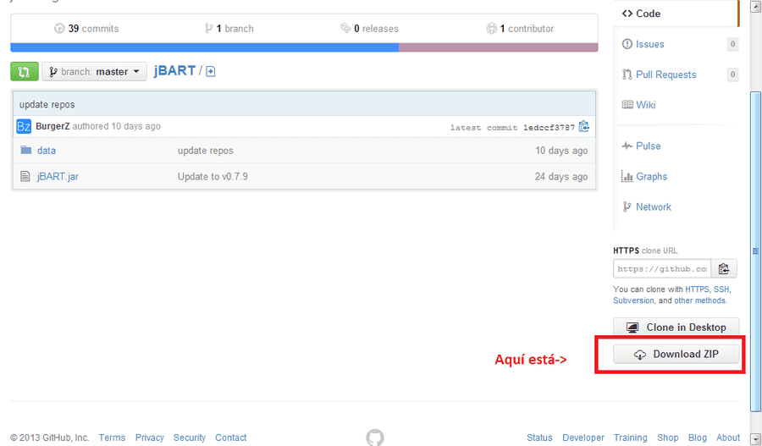Viewport: 762px width, 446px height.
Task: Select the Code tab in sidebar
Action: pos(676,14)
